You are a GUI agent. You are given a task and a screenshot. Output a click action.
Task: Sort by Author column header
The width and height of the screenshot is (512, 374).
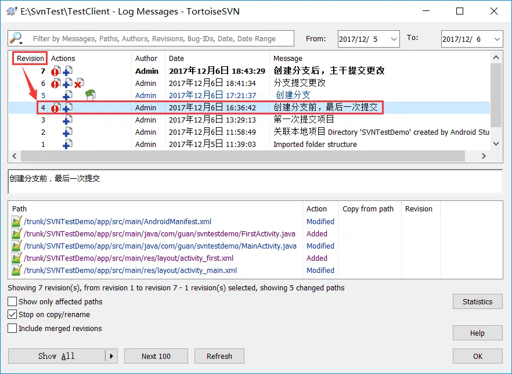click(146, 59)
